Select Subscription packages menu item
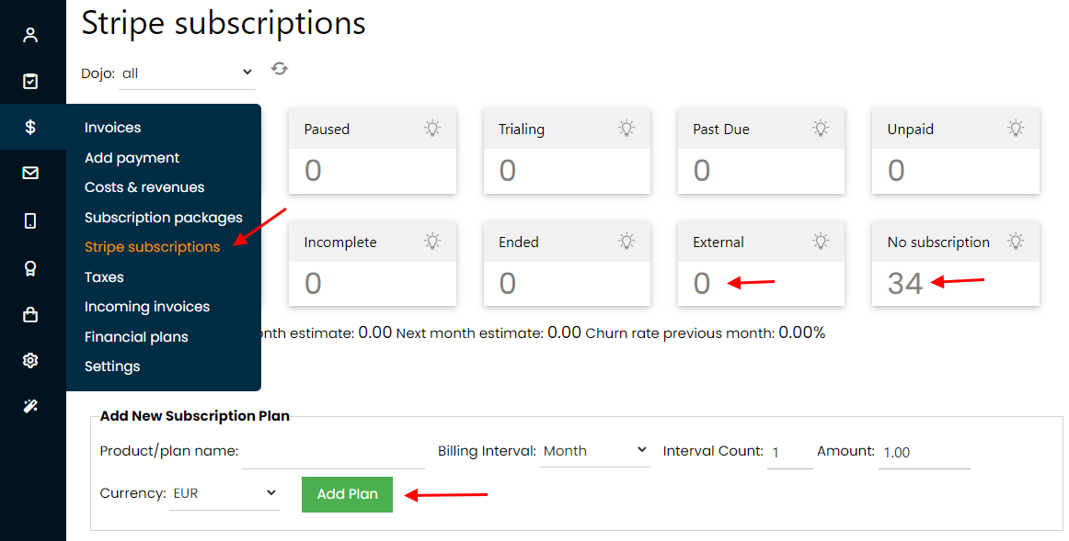Screen dimensions: 1069x541 164,218
